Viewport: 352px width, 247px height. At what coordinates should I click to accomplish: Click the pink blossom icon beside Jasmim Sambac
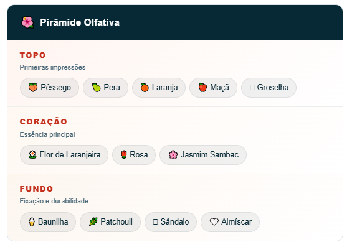click(173, 154)
